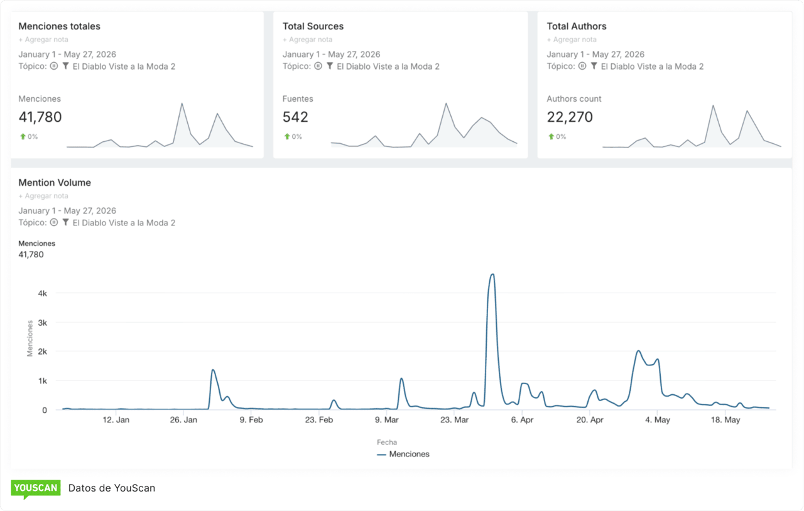
Task: Open the date range in Mention Volume
Action: pos(67,210)
